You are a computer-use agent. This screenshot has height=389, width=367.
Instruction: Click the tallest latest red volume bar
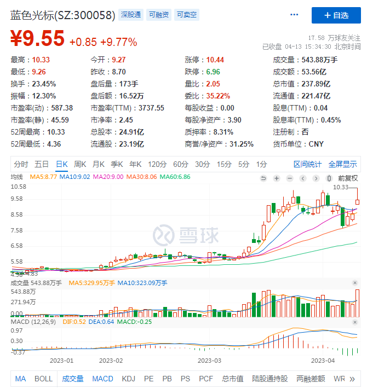coord(357,303)
